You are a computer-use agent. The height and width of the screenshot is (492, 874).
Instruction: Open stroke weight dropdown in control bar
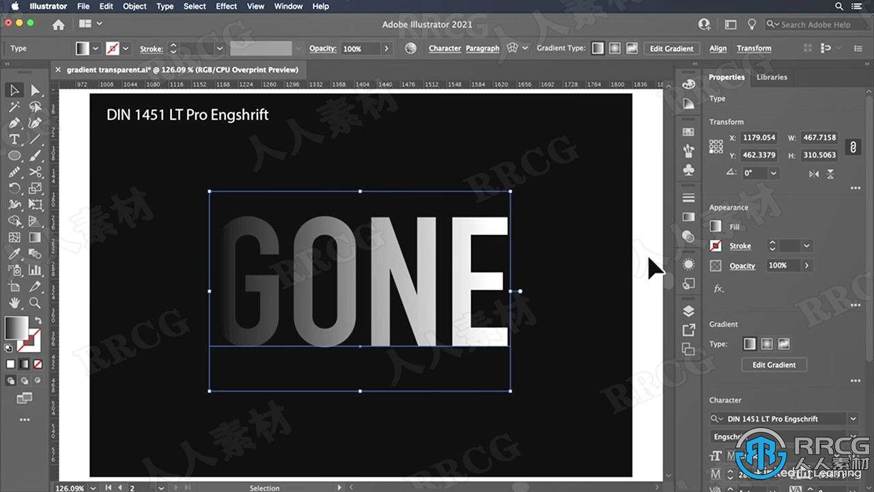coord(219,49)
